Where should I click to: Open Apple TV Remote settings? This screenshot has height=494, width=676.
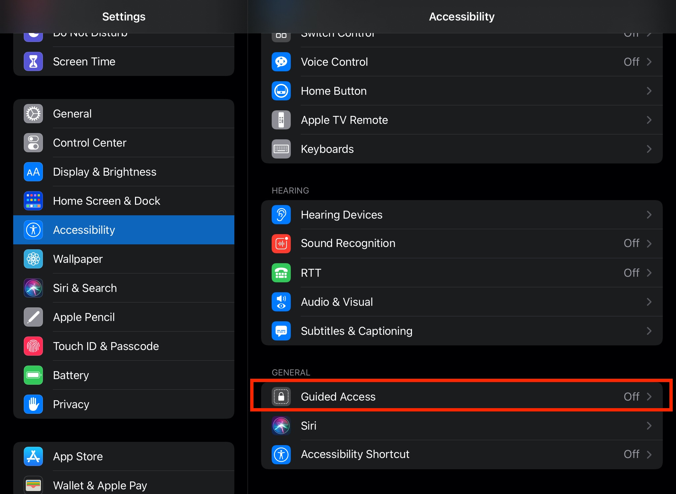pos(461,120)
